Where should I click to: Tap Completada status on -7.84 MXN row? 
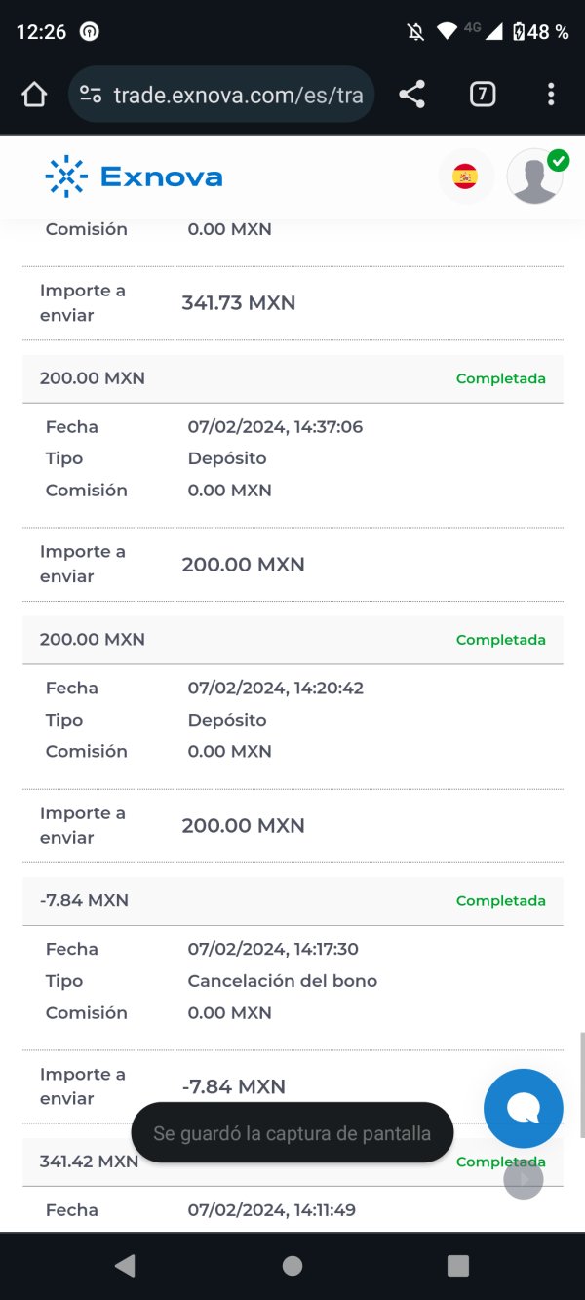(500, 901)
